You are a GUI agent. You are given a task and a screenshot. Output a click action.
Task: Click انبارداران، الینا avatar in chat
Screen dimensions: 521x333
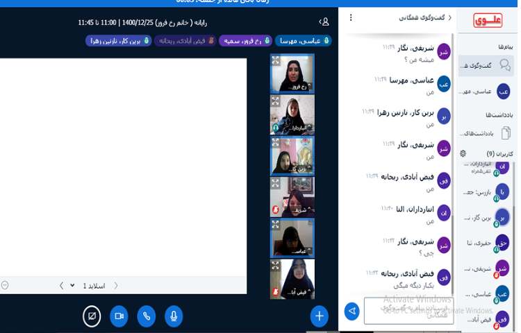coord(444,213)
